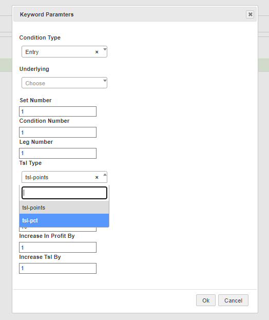Open the Condition Type dropdown arrow
The image size is (269, 320).
click(105, 49)
